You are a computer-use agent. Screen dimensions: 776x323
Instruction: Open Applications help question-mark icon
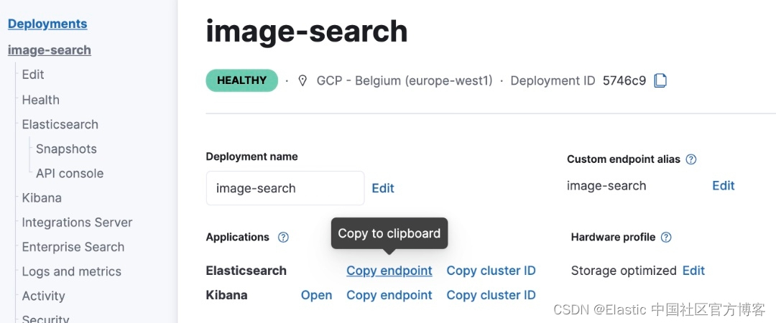(x=283, y=237)
